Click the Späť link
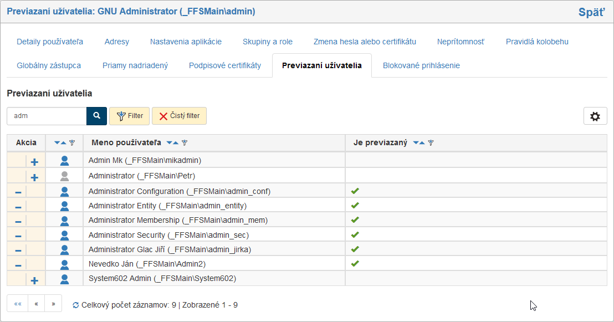This screenshot has height=322, width=614. point(591,12)
